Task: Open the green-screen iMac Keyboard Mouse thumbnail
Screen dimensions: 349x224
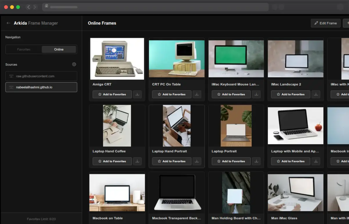Action: [236, 59]
